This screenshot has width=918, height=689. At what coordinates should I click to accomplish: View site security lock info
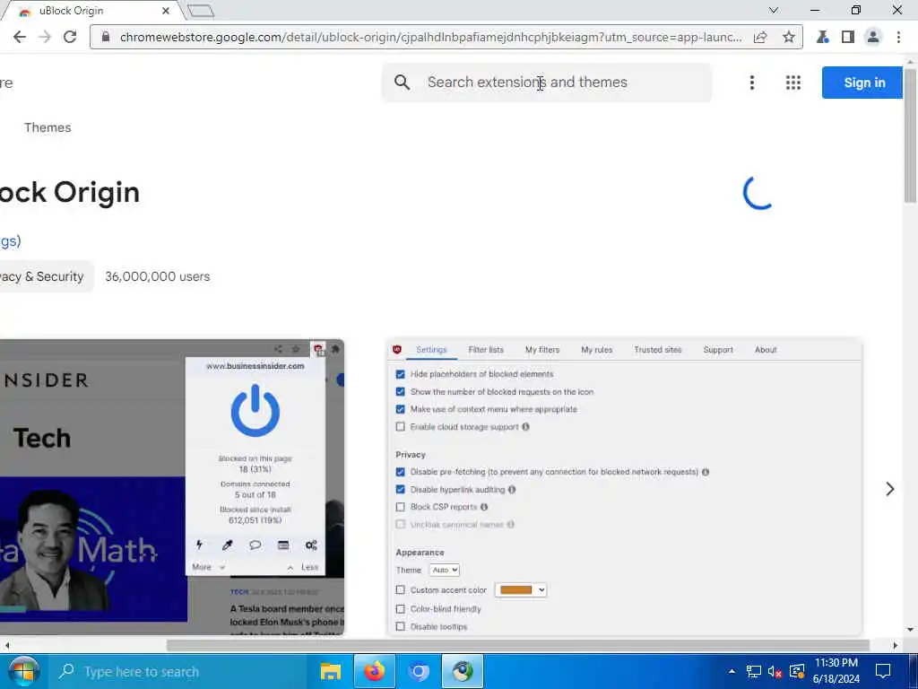pos(106,37)
